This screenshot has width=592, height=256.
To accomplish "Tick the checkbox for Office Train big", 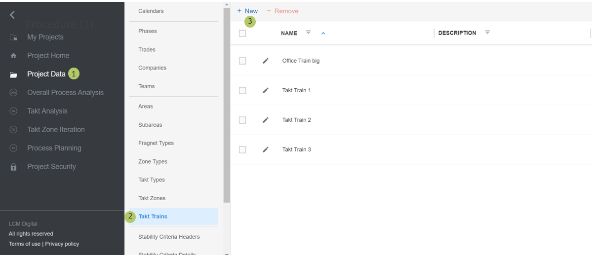I will [242, 61].
